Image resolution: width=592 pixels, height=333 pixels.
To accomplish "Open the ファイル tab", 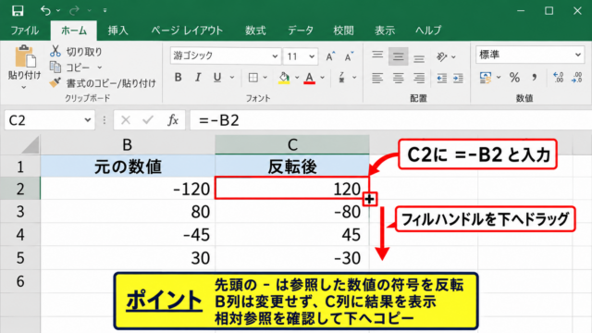I will (25, 31).
